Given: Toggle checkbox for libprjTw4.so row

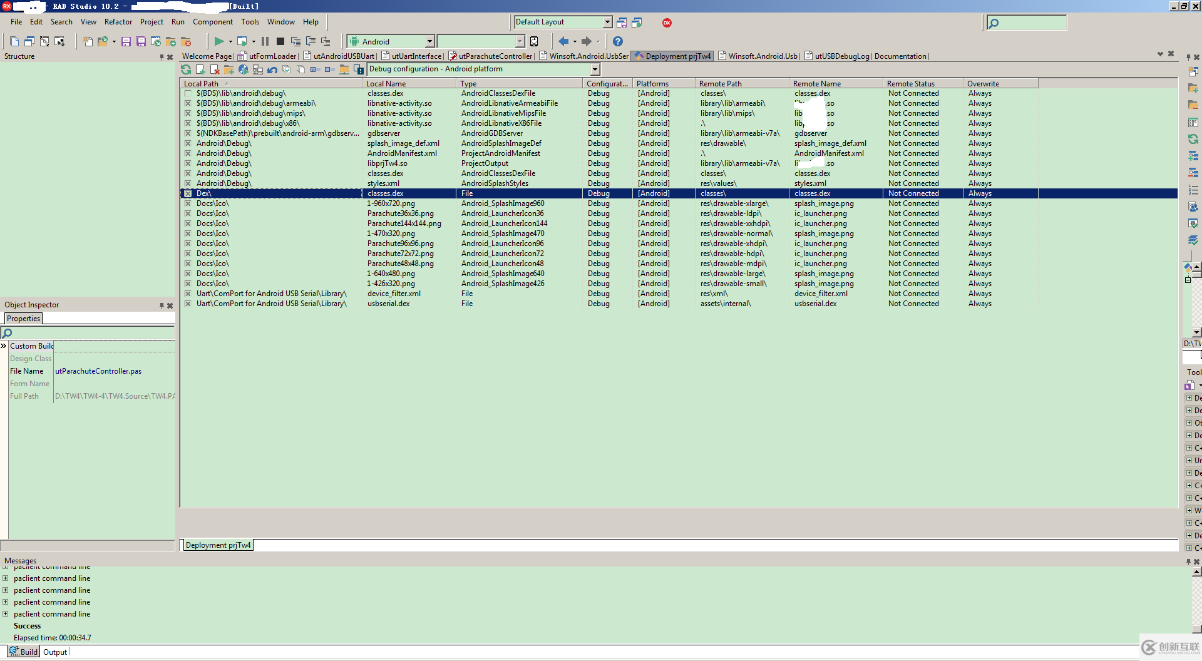Looking at the screenshot, I should click(x=188, y=163).
